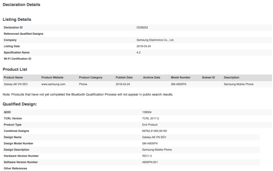
Task: Click the Product List heading
Action: coord(15,69)
